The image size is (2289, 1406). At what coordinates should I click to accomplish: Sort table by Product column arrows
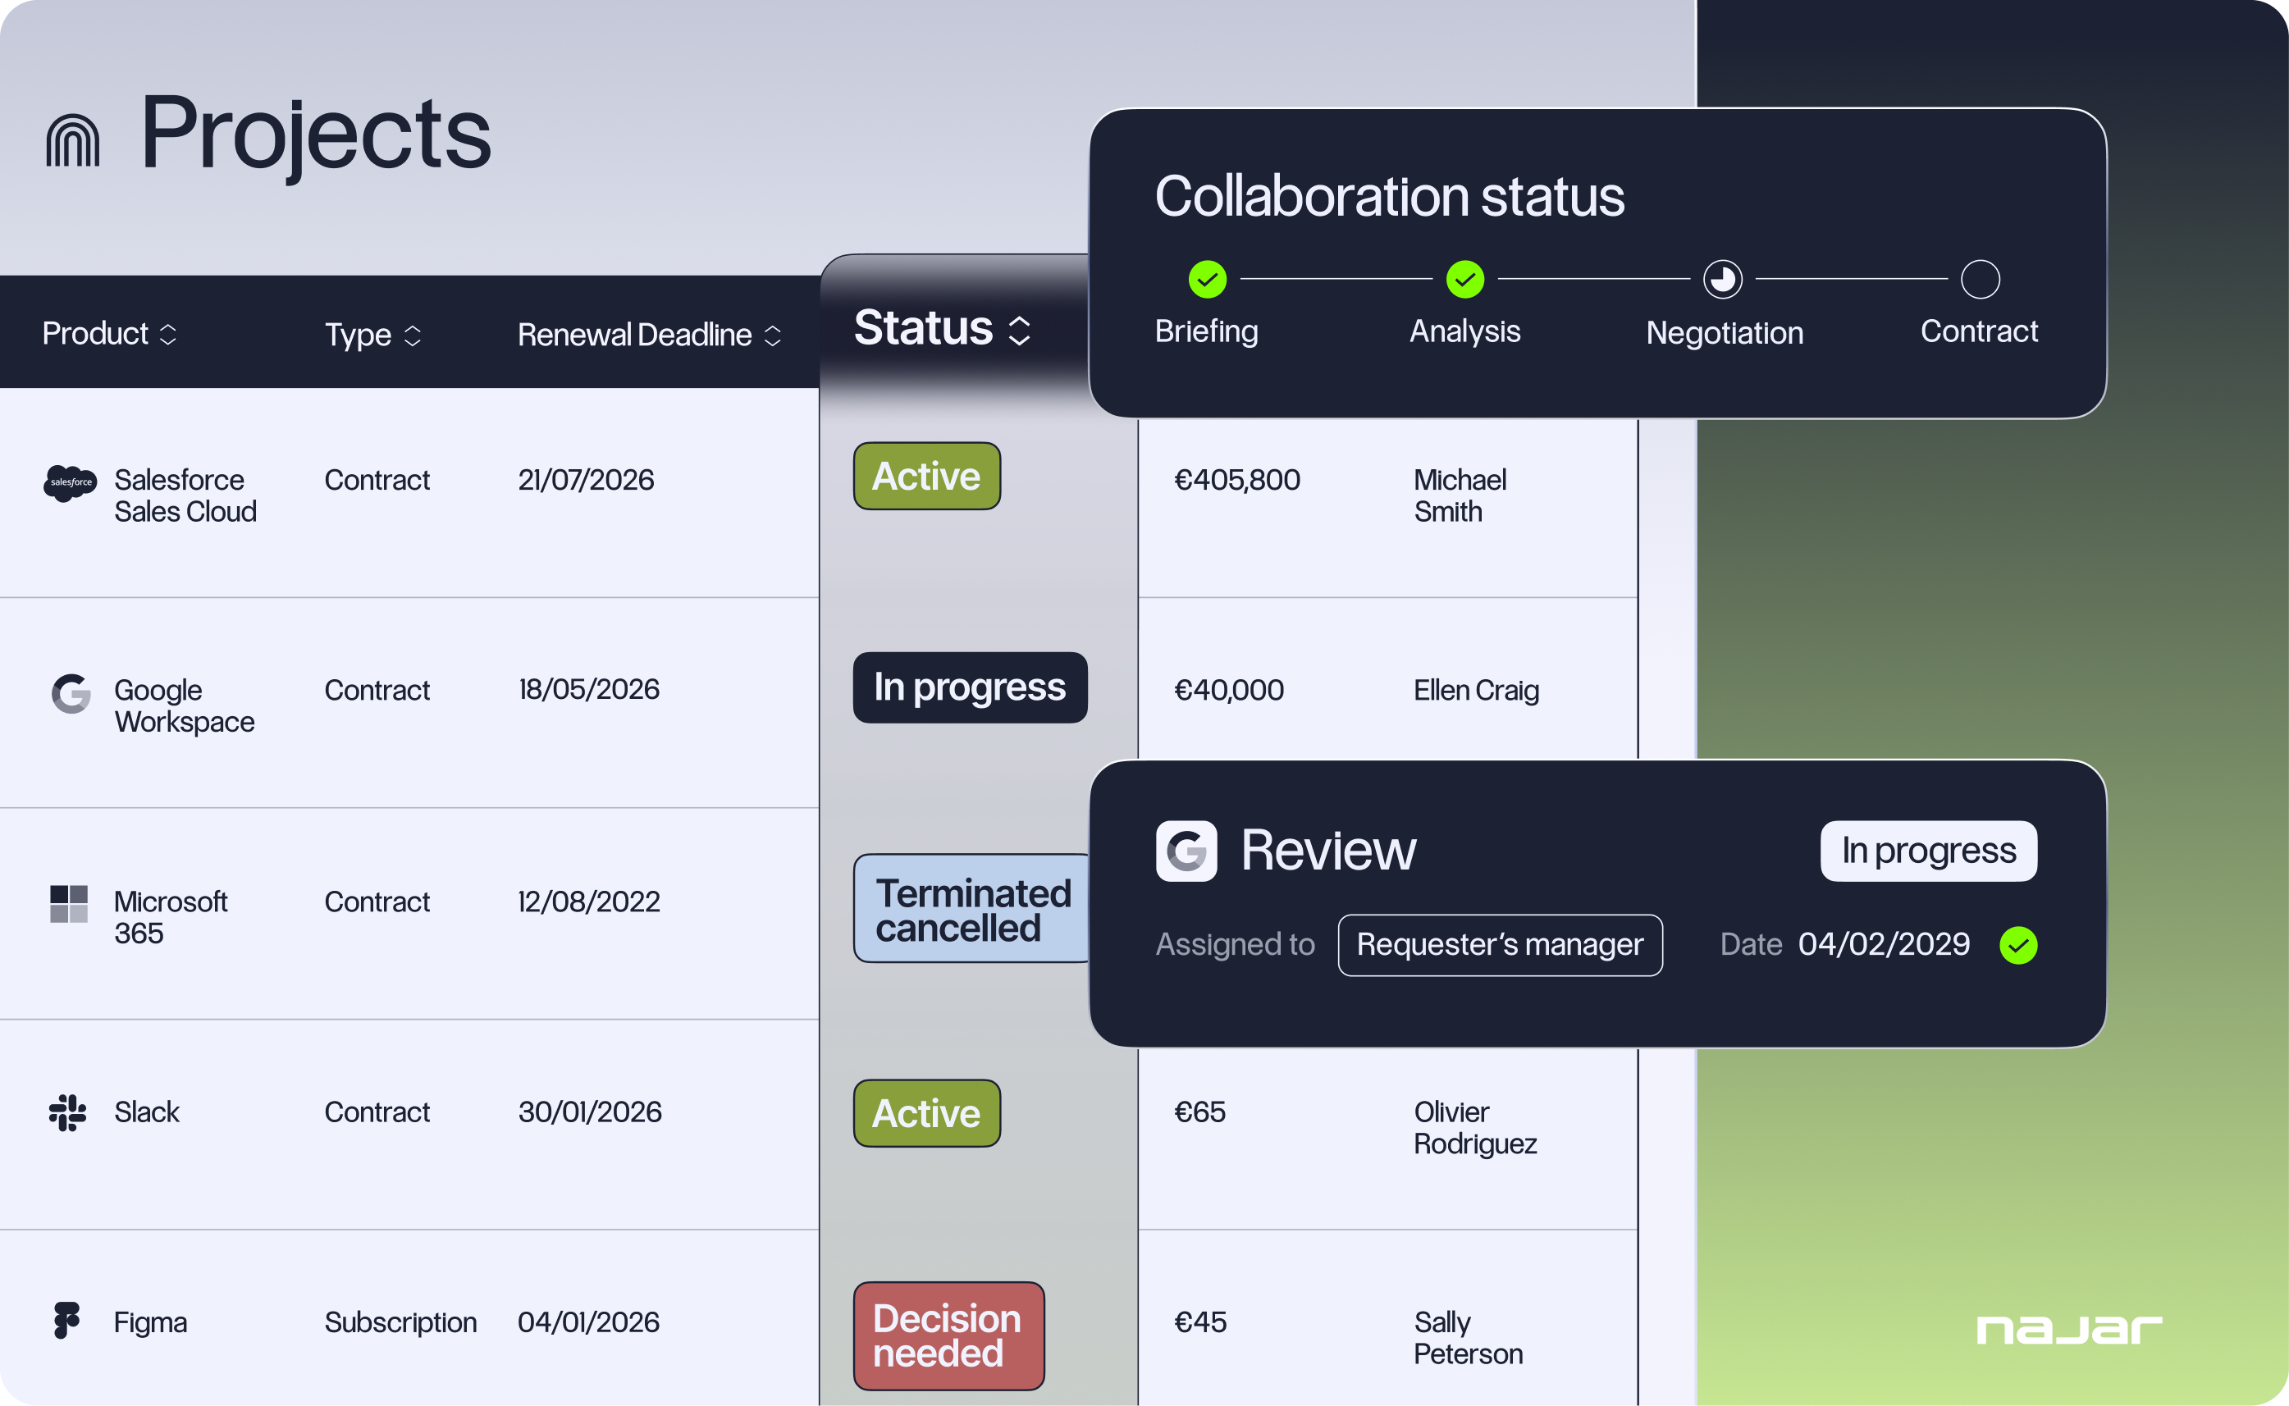[168, 334]
